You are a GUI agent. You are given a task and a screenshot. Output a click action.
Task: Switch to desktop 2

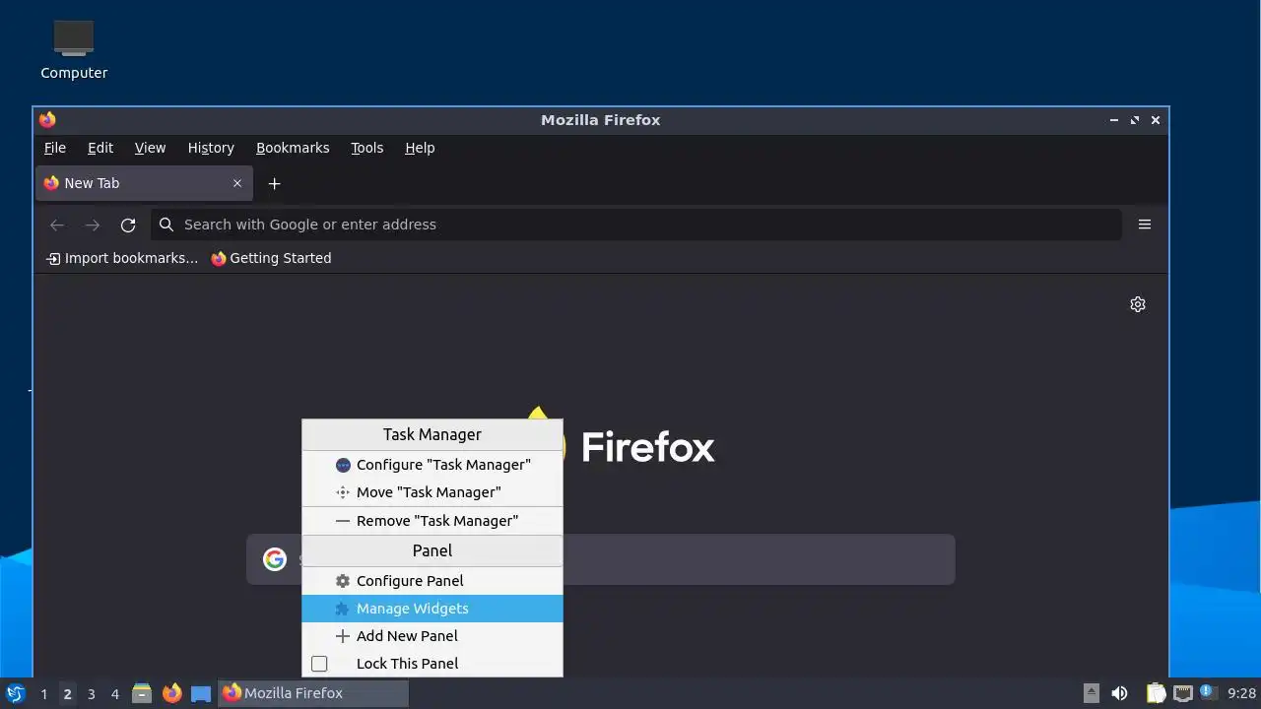point(67,694)
